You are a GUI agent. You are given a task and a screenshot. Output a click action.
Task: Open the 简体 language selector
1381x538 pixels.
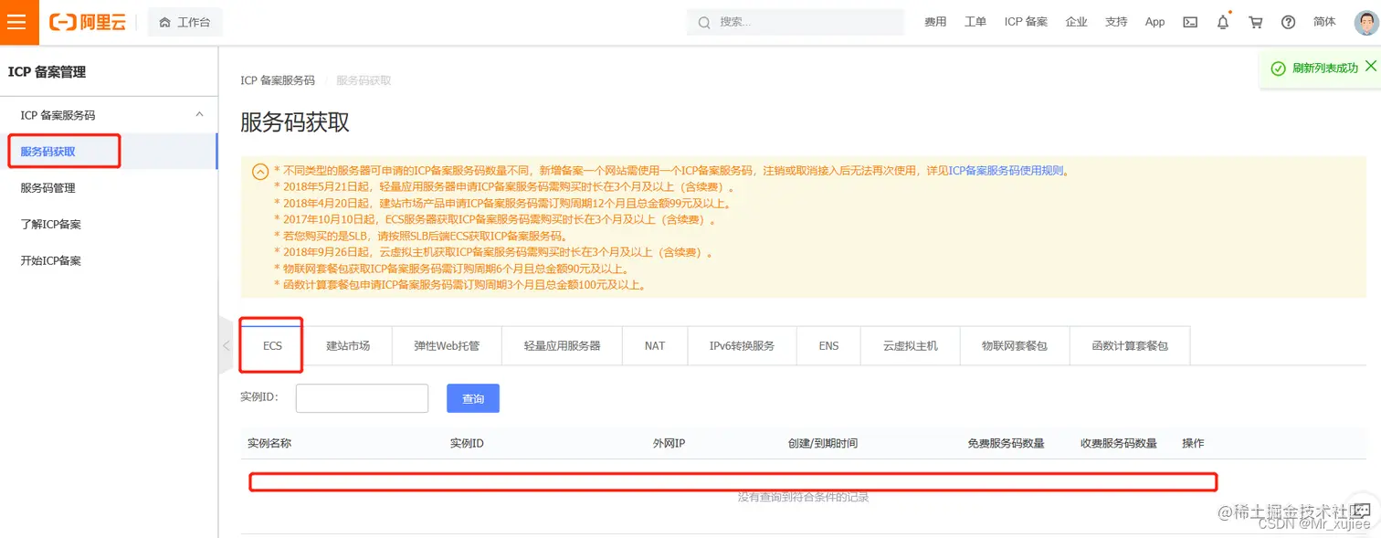point(1324,22)
